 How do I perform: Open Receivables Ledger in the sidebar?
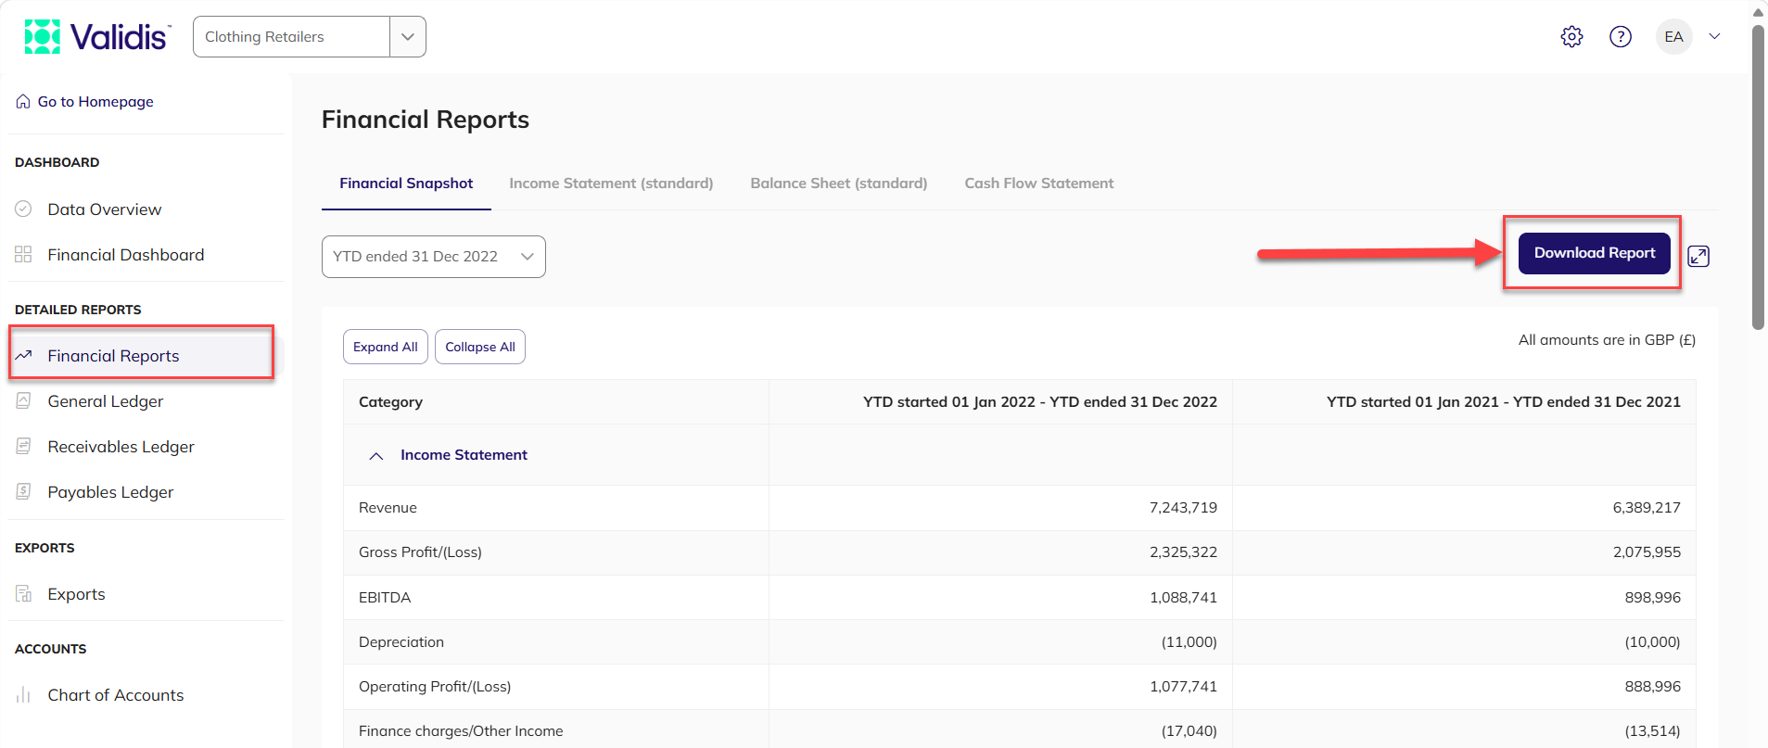(x=121, y=447)
